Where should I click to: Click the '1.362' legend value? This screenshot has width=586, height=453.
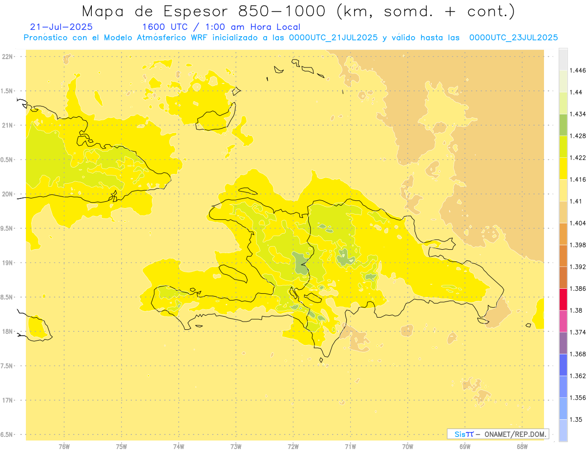coord(578,376)
